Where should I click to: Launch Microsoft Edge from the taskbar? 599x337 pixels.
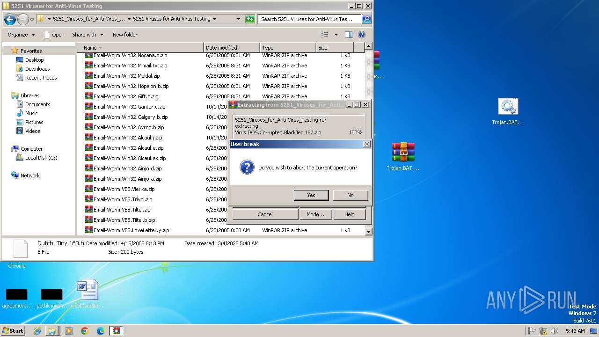pos(101,331)
